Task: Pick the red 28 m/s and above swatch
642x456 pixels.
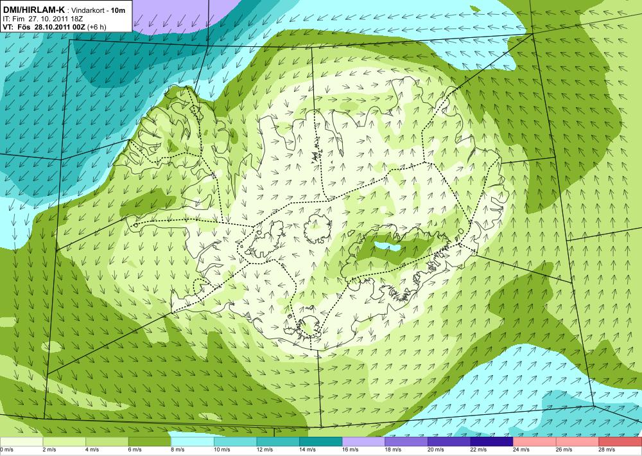Action: click(x=620, y=442)
